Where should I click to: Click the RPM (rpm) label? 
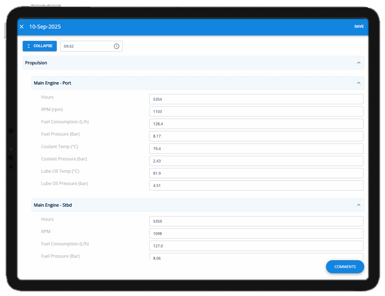tap(52, 109)
